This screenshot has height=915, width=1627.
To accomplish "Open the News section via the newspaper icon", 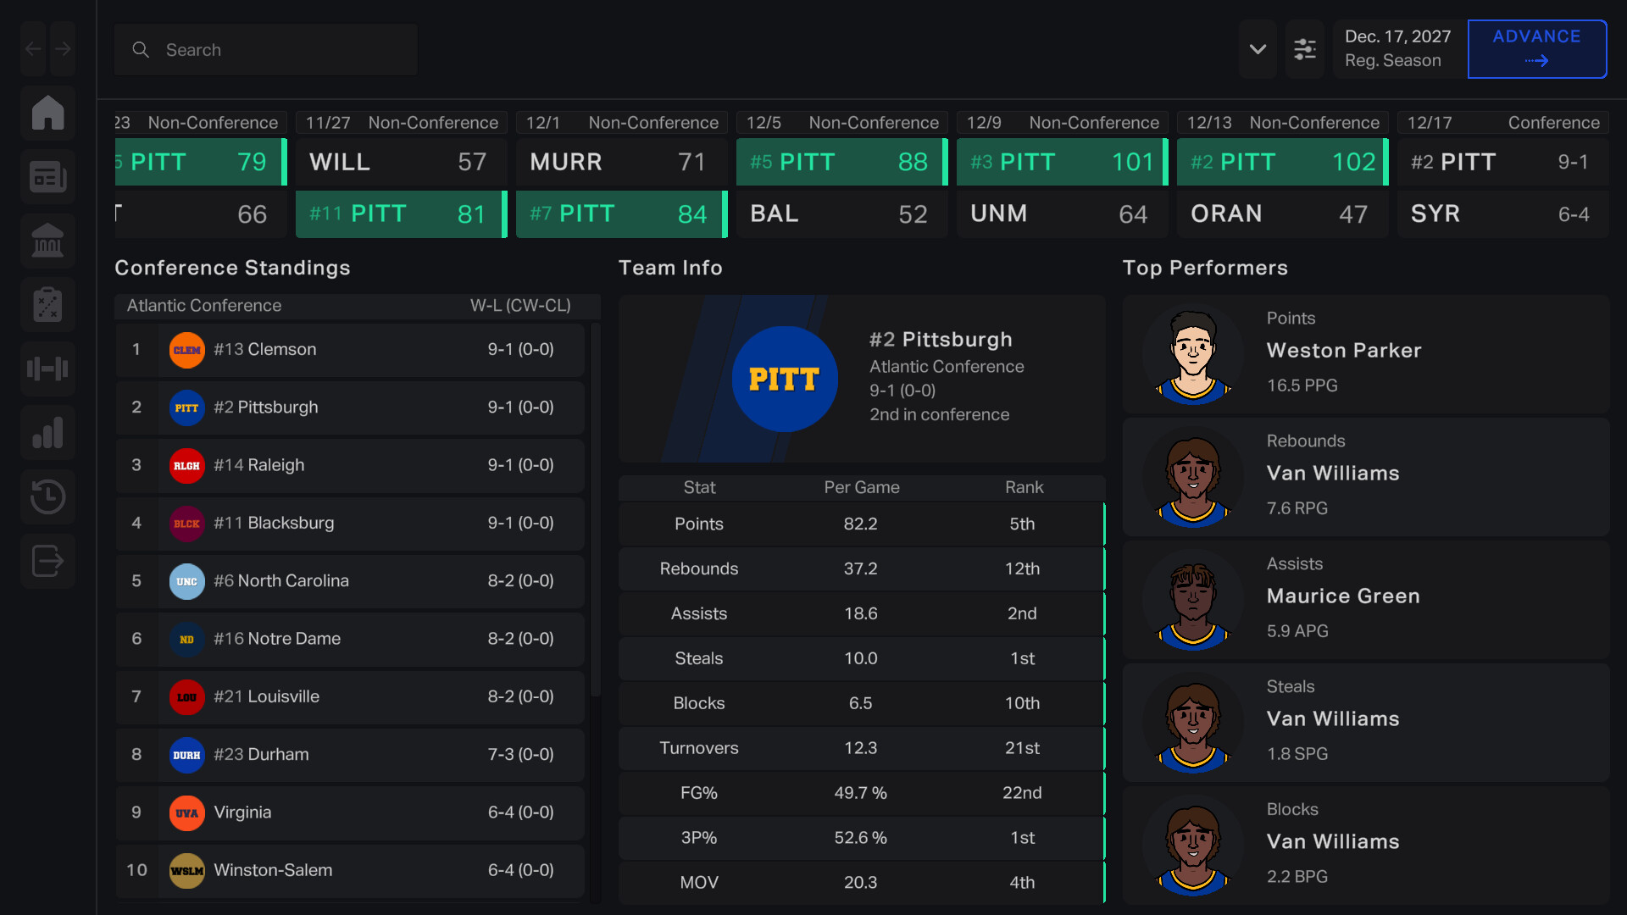I will point(48,176).
